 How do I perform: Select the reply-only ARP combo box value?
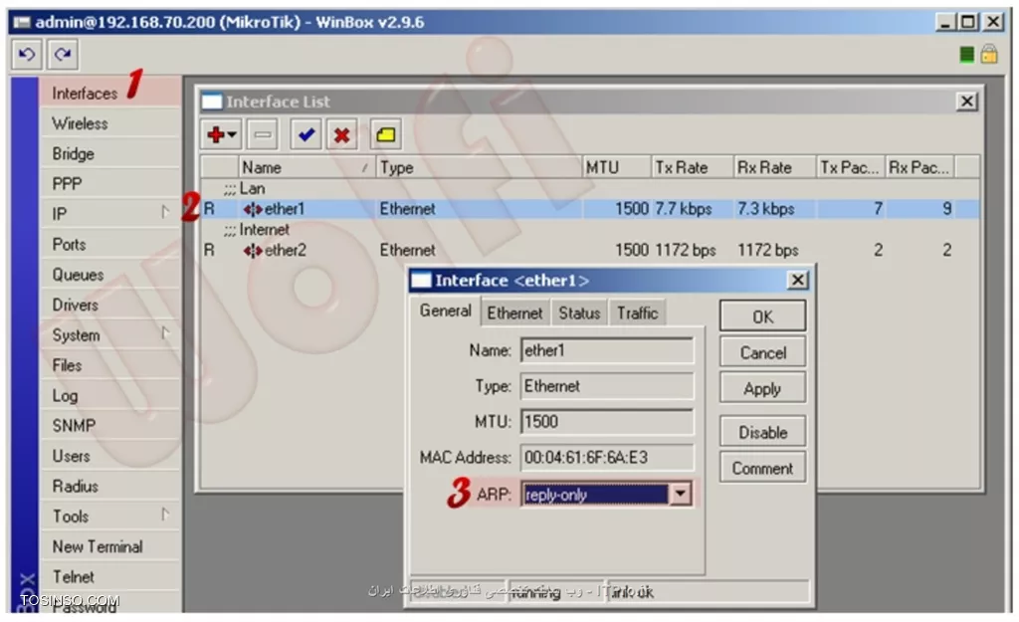[595, 495]
